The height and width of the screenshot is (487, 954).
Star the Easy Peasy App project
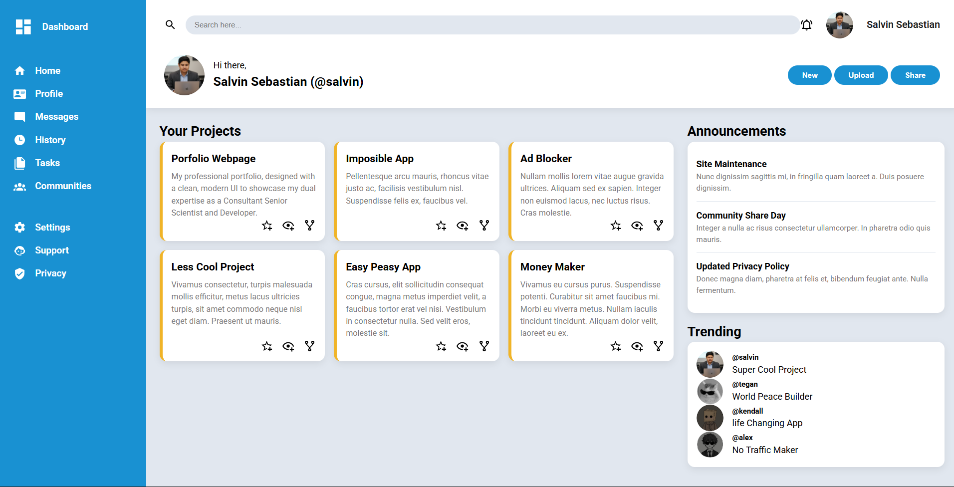[x=441, y=346]
